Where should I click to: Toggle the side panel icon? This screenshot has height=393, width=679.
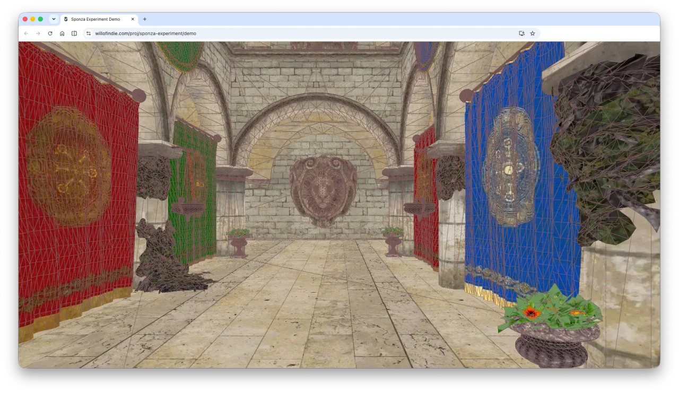point(74,33)
